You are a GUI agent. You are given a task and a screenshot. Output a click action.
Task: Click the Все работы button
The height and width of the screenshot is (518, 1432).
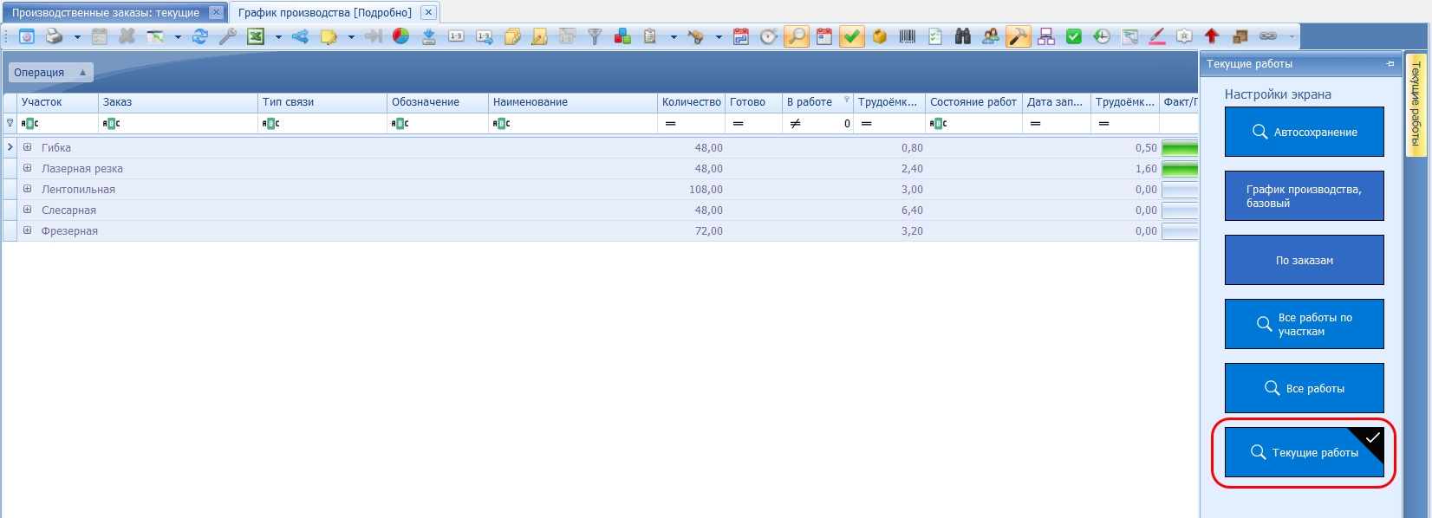click(1304, 388)
